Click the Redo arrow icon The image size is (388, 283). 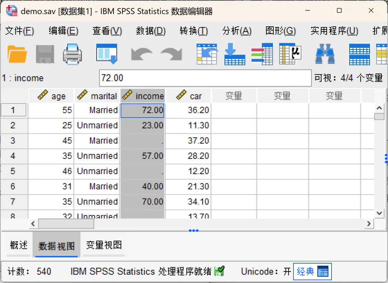pos(171,54)
